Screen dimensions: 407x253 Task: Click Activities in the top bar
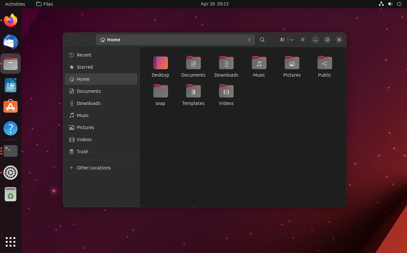point(15,4)
